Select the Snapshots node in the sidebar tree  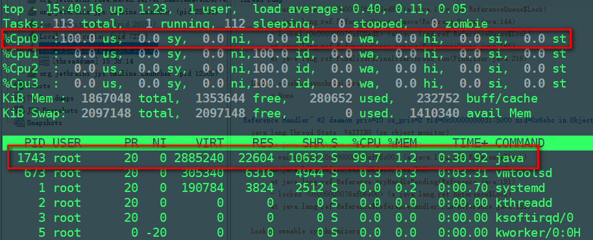44,123
